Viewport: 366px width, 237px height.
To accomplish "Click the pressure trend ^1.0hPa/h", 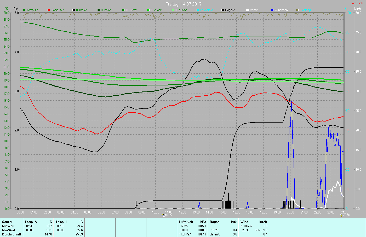I will (186, 234).
